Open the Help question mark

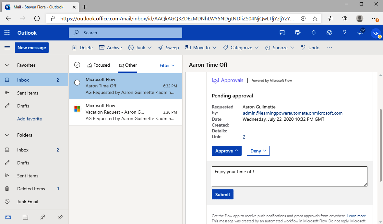[344, 33]
